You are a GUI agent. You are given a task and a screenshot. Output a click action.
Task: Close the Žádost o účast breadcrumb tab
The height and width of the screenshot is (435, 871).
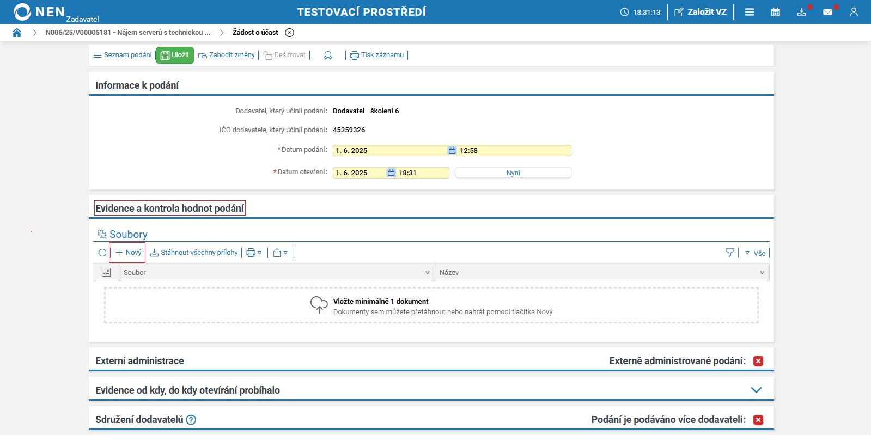[290, 33]
